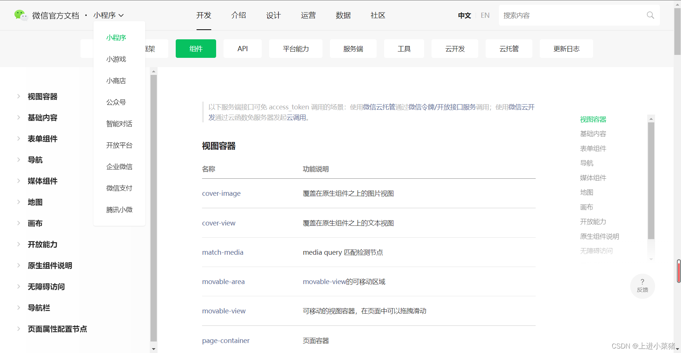Open the 介绍 top navigation tab

tap(239, 15)
